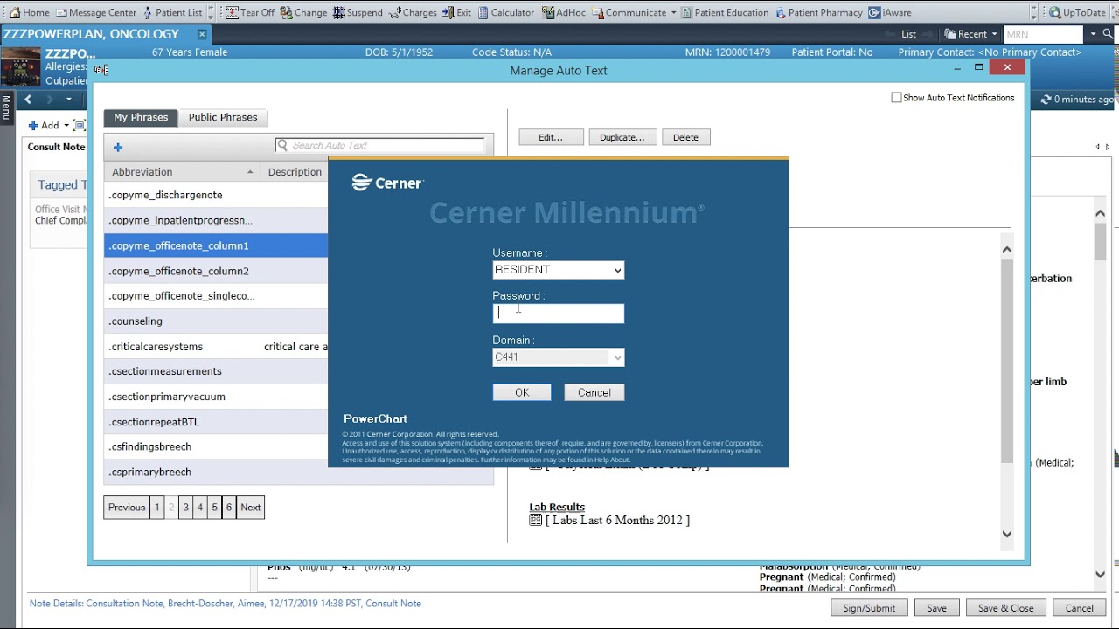Open the Communicate dropdown arrow
1119x629 pixels.
(x=673, y=13)
